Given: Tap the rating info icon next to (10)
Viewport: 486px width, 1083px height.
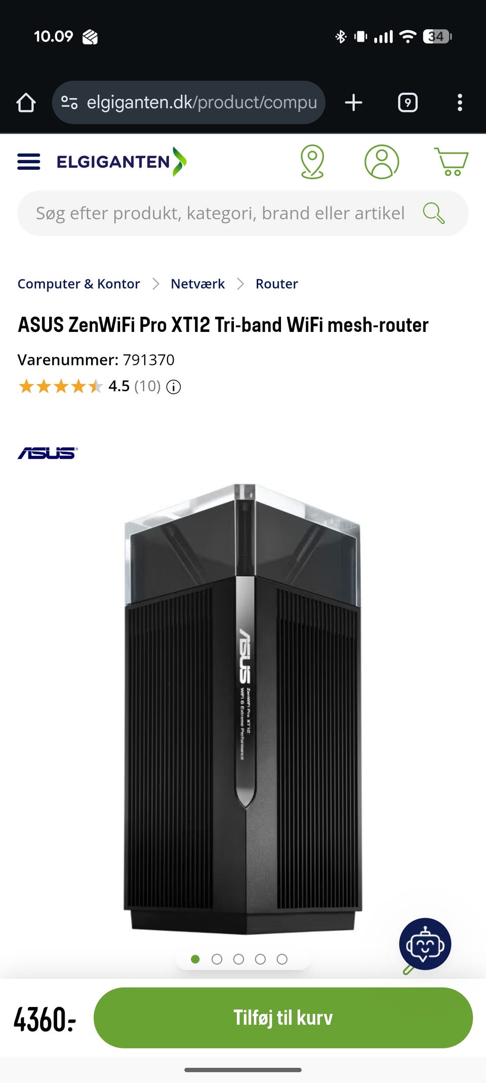Looking at the screenshot, I should pyautogui.click(x=174, y=387).
